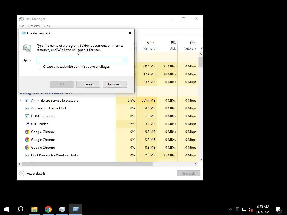Click the vertical scrollbar thumb
The height and width of the screenshot is (215, 287).
(200, 62)
